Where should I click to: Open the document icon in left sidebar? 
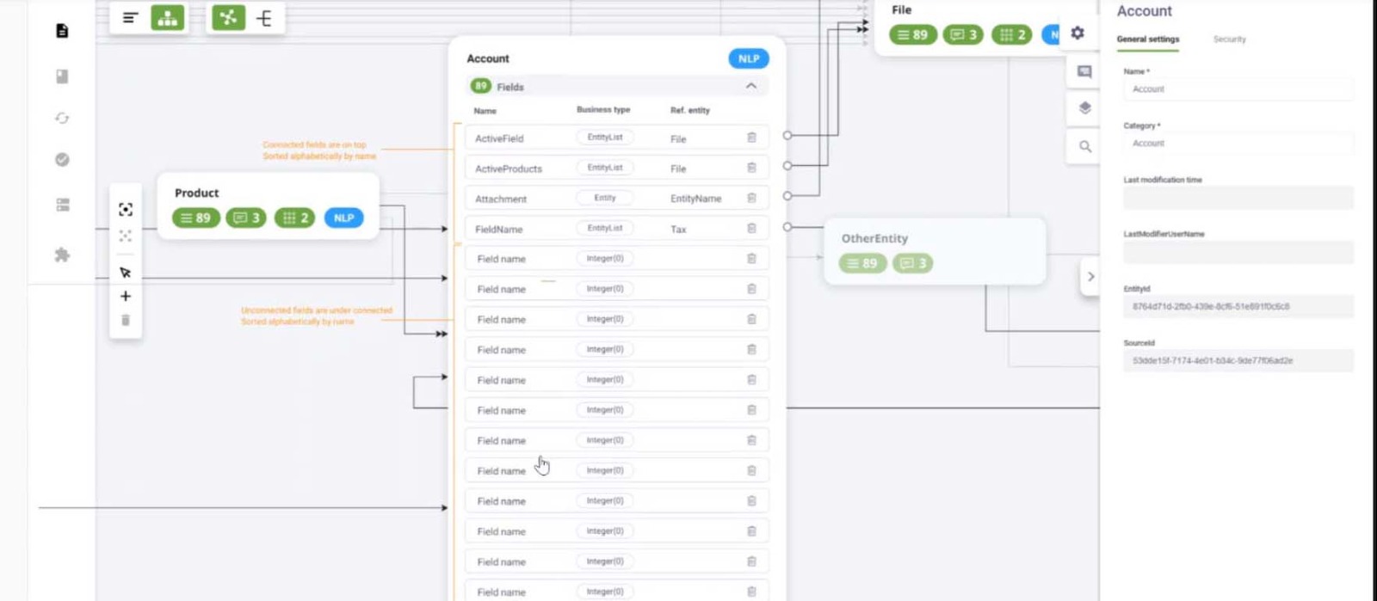coord(62,31)
